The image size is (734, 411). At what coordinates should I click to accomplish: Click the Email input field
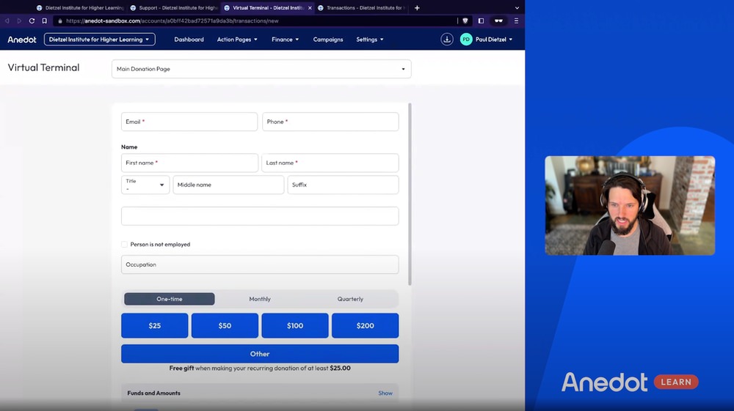(189, 122)
